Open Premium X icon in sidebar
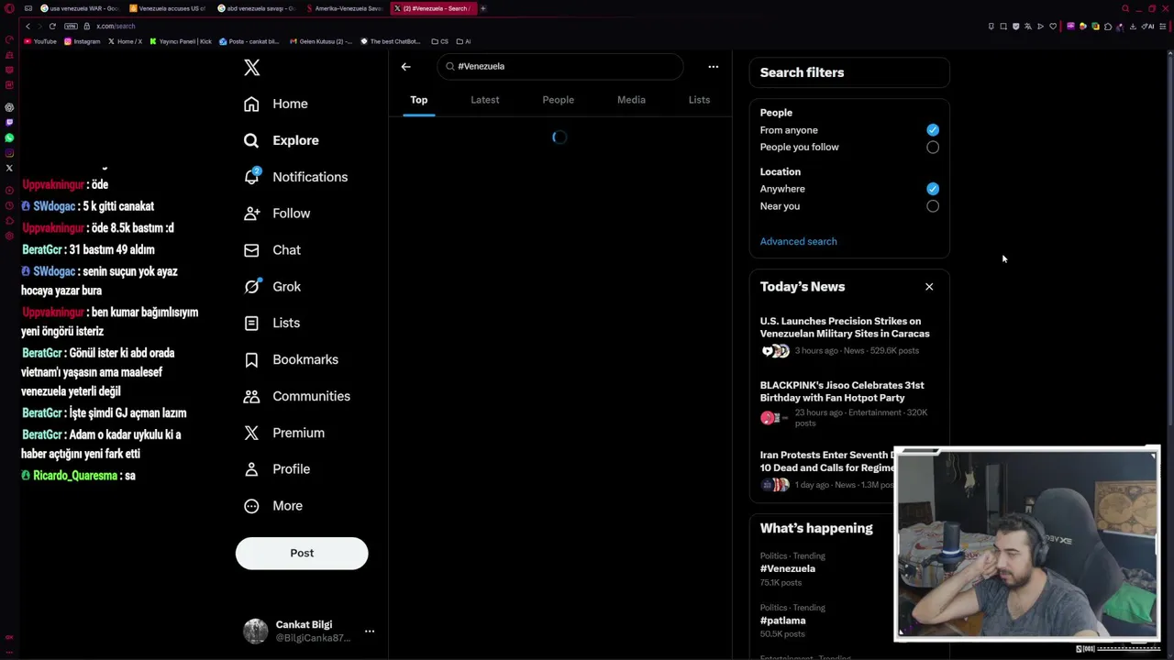The image size is (1174, 660). coord(251,433)
